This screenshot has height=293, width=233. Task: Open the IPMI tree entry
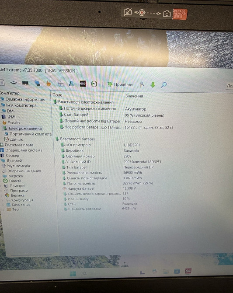click(x=9, y=117)
